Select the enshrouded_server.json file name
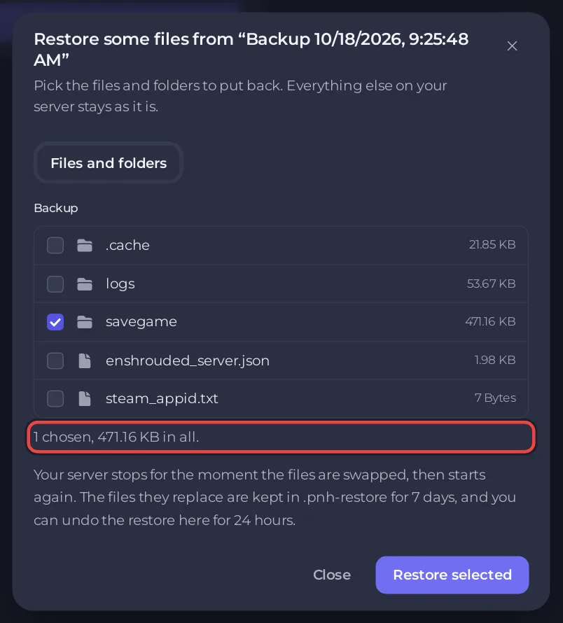Image resolution: width=563 pixels, height=623 pixels. [187, 360]
